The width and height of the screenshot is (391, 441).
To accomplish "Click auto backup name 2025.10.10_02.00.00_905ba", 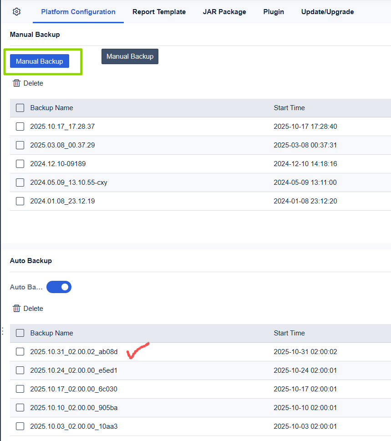I will pyautogui.click(x=74, y=407).
